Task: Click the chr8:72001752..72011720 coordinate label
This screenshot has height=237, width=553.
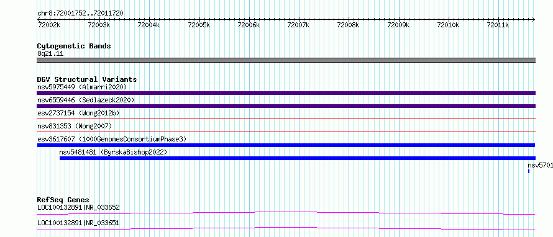Action: pos(80,14)
